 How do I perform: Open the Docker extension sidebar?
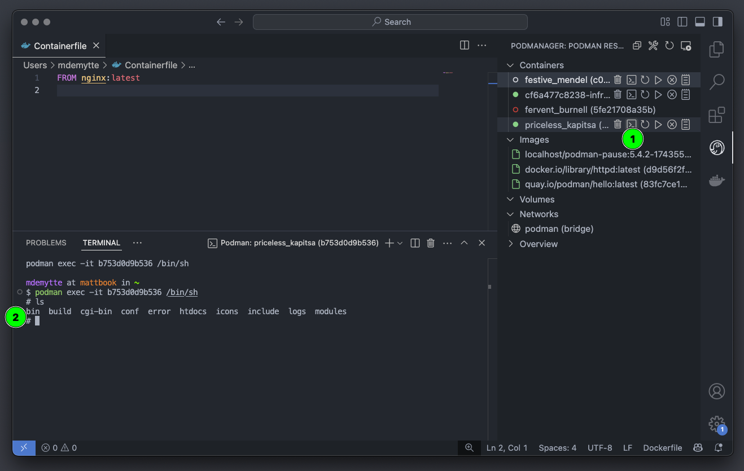coord(716,181)
